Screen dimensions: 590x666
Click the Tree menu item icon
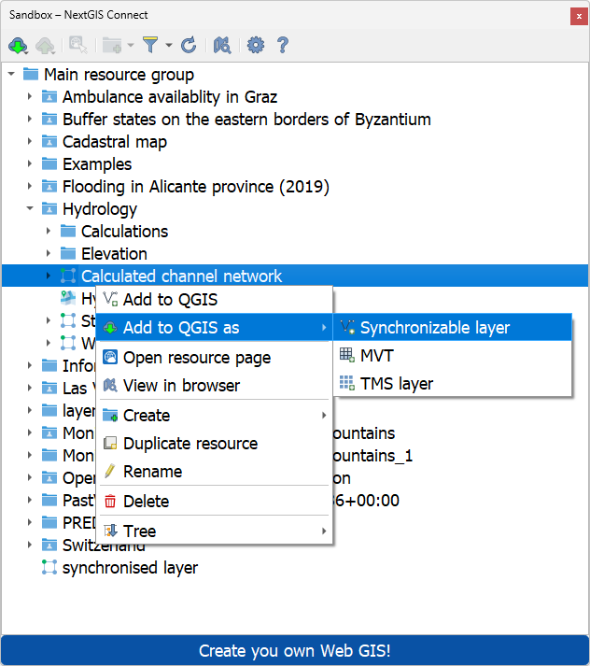click(110, 531)
